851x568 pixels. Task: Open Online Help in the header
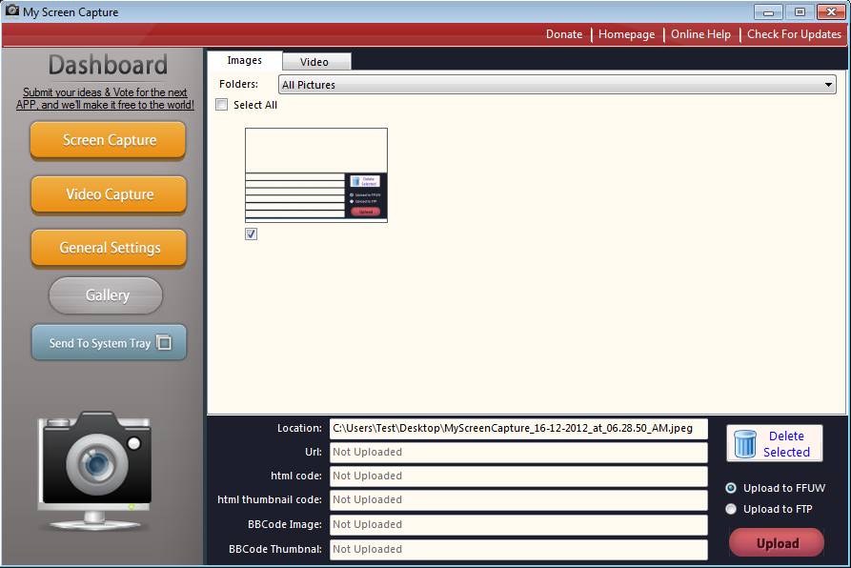pos(700,34)
